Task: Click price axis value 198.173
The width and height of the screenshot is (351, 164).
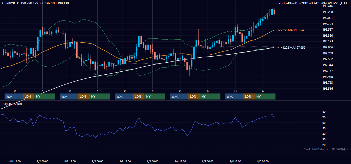Action: coord(328,41)
